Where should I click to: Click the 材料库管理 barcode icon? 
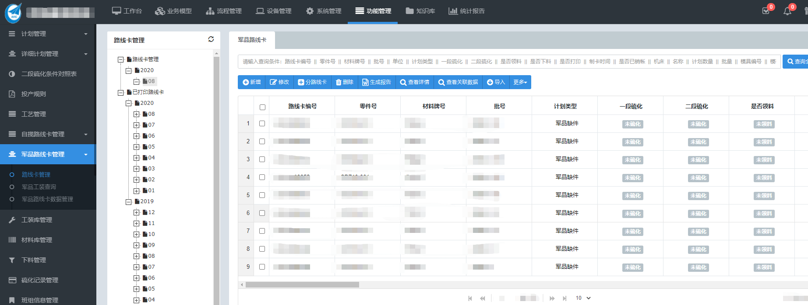point(12,240)
